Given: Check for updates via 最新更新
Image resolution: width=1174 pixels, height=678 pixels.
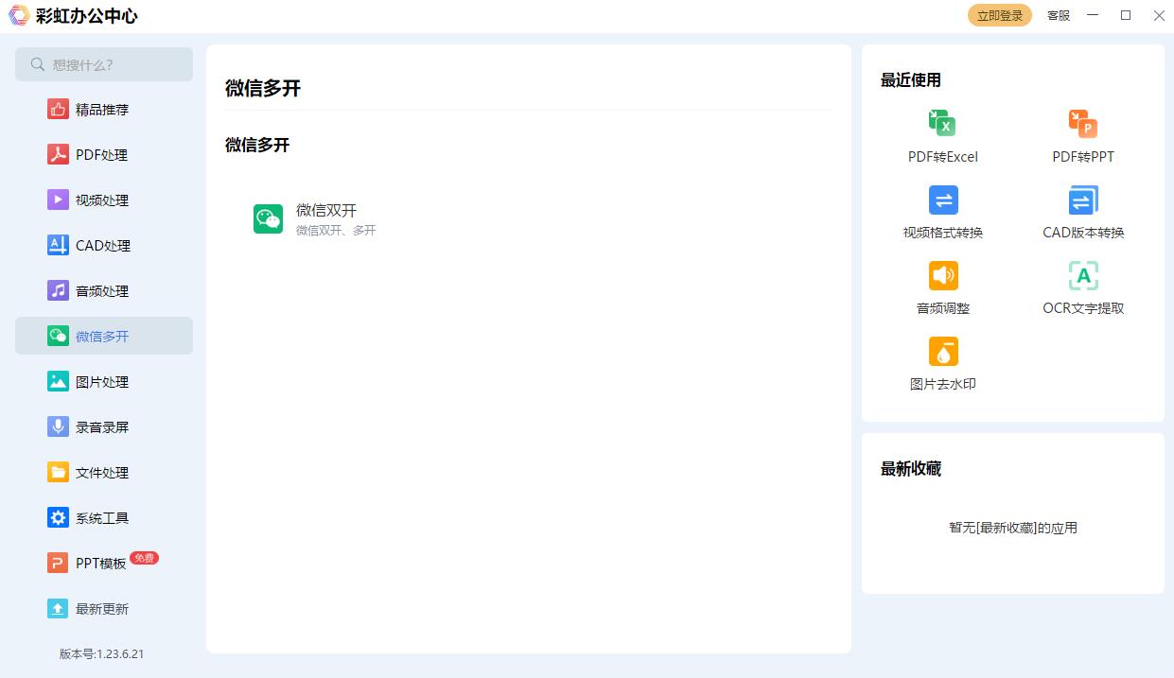Looking at the screenshot, I should (x=102, y=608).
